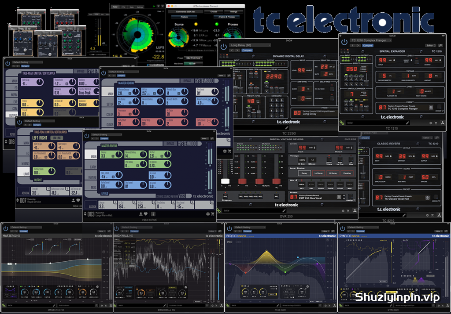Image resolution: width=451 pixels, height=314 pixels.
Task: Switch to MID view in PEQ 3000
Action: [230, 242]
